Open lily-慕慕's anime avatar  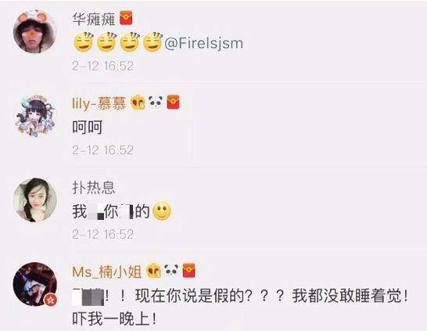[x=35, y=116]
